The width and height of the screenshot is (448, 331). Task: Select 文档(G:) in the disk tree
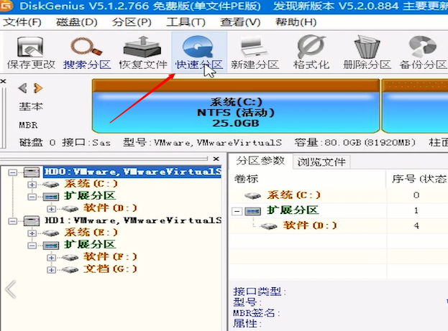[110, 269]
